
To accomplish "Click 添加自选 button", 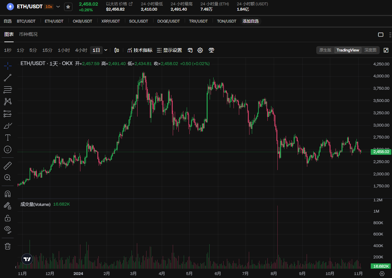I will pyautogui.click(x=250, y=21).
